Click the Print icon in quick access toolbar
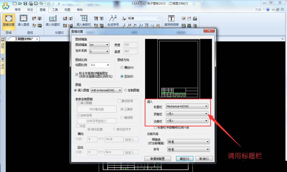This screenshot has height=172, width=287. tap(36, 3)
